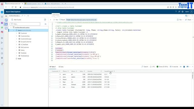Open the Add Cluster option

coord(16,20)
